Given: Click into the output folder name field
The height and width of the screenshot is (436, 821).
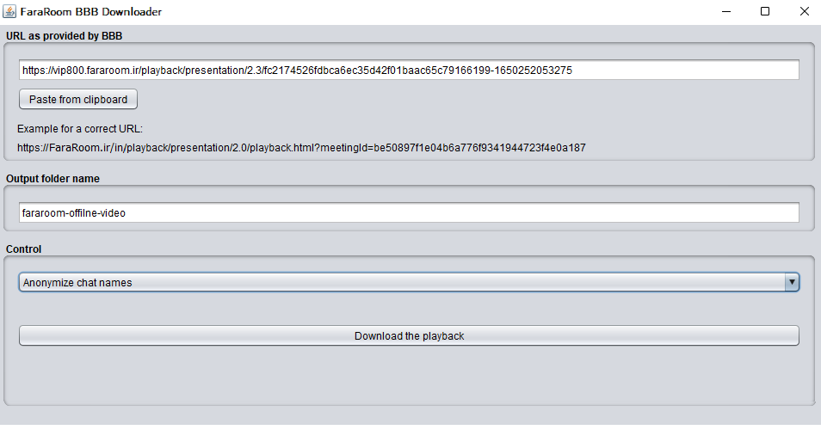Looking at the screenshot, I should pos(409,212).
